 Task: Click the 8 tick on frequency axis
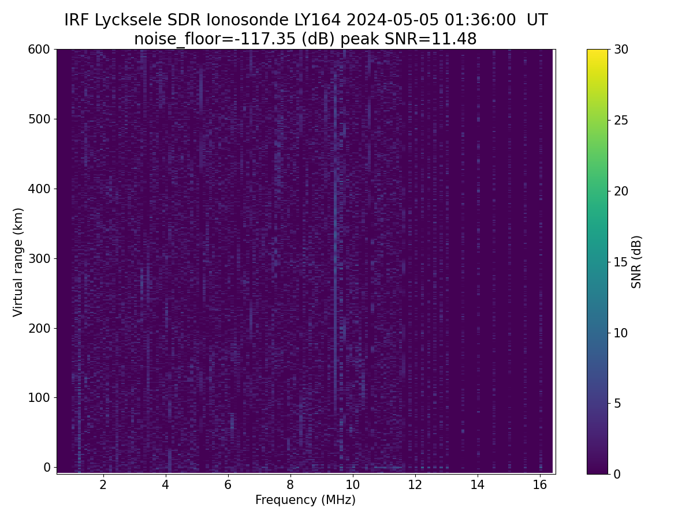(x=290, y=484)
